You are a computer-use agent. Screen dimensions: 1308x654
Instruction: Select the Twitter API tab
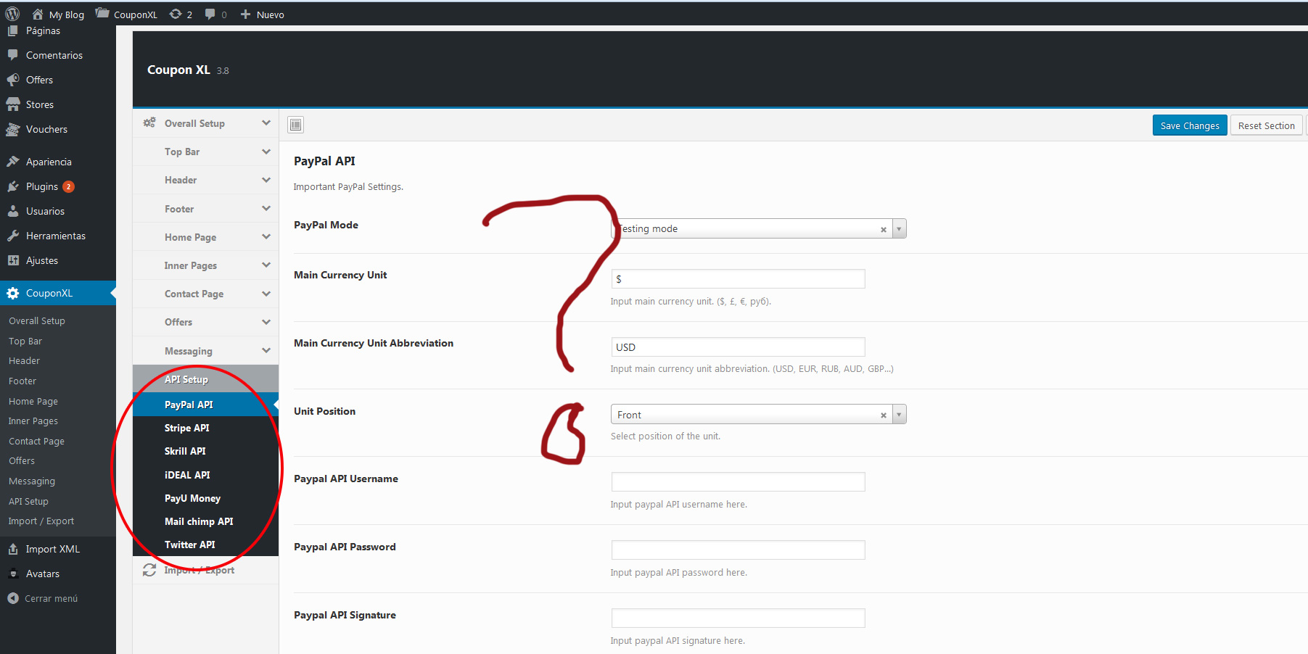coord(206,545)
